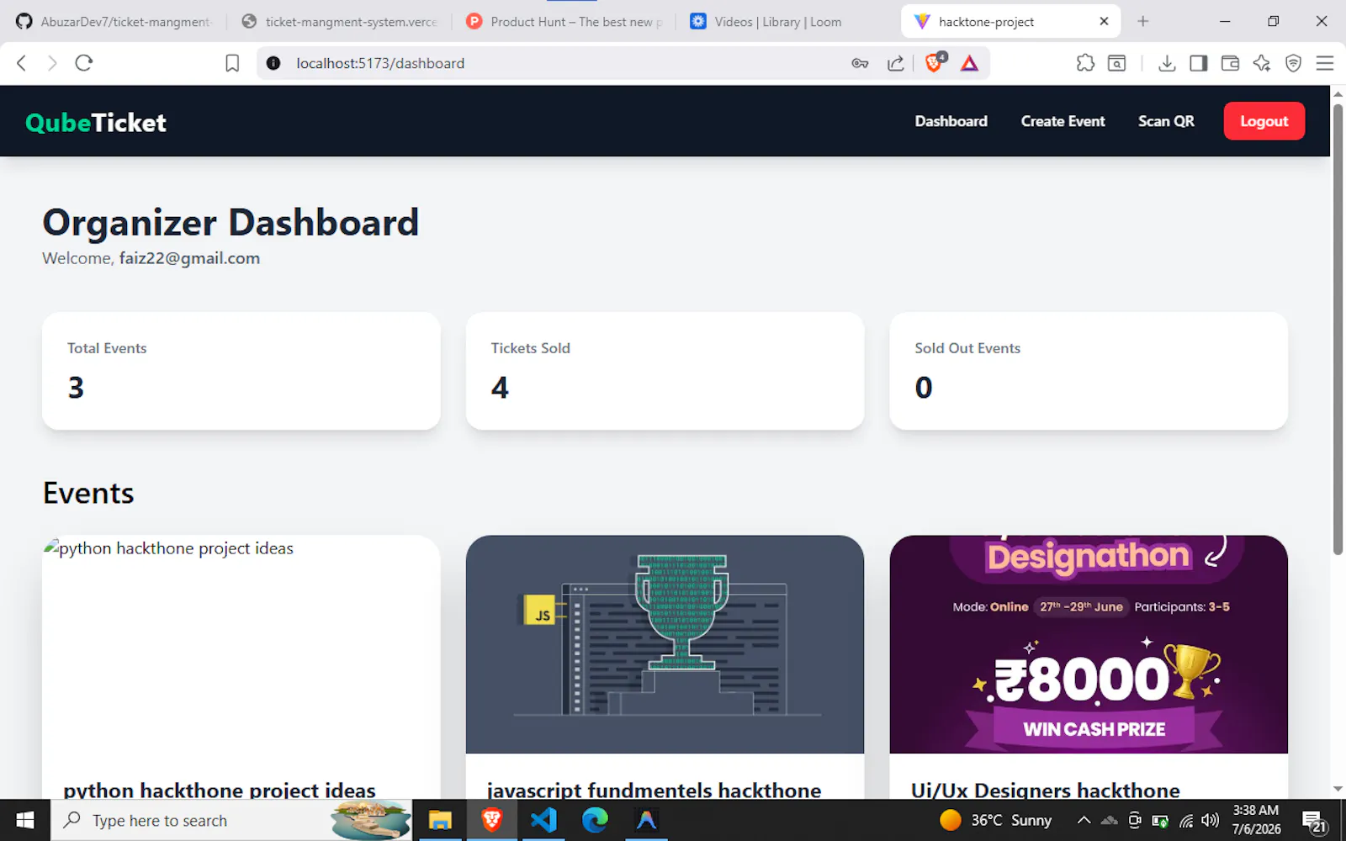Switch to AbuzarDev7/ticket-mangment GitHub tab

point(114,22)
